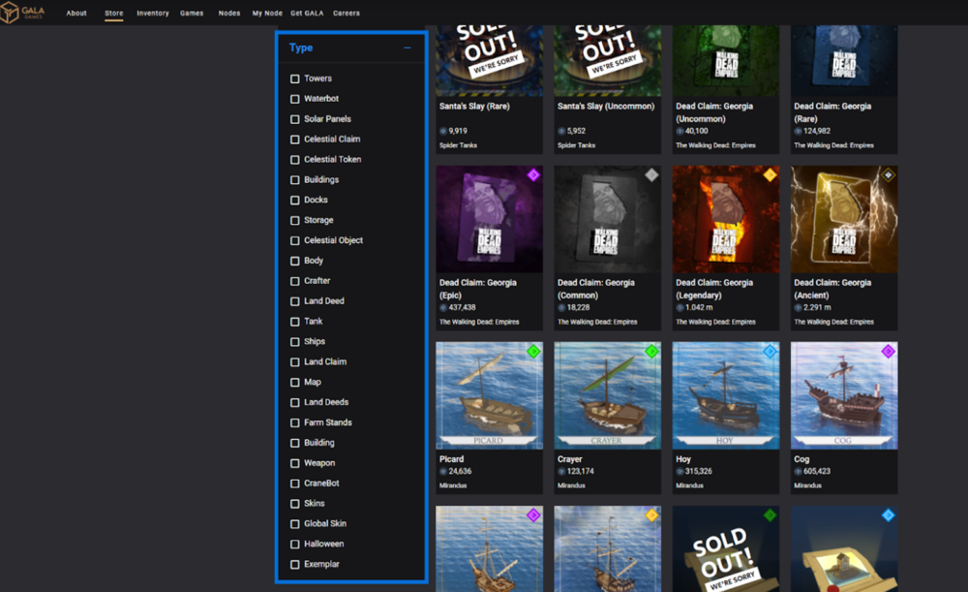Open the Inventory page
The height and width of the screenshot is (592, 968).
153,13
